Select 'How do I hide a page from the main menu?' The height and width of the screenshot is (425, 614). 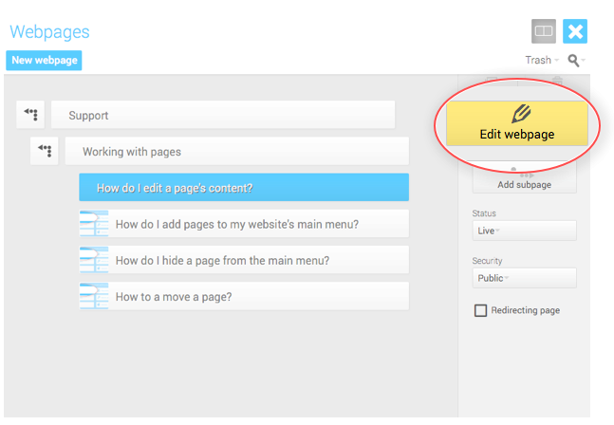click(258, 260)
